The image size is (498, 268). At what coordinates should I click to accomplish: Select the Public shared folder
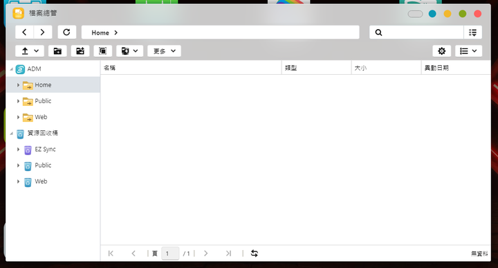[x=43, y=101]
